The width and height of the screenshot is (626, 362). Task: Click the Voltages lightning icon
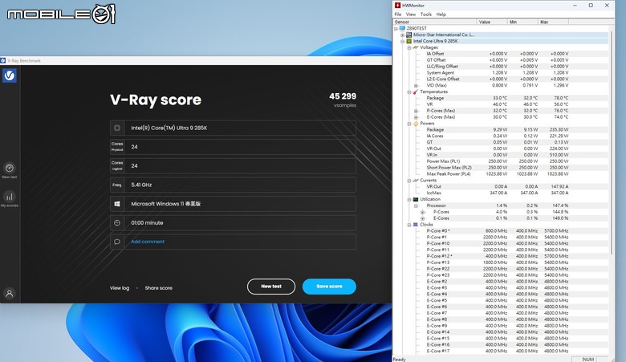[416, 47]
